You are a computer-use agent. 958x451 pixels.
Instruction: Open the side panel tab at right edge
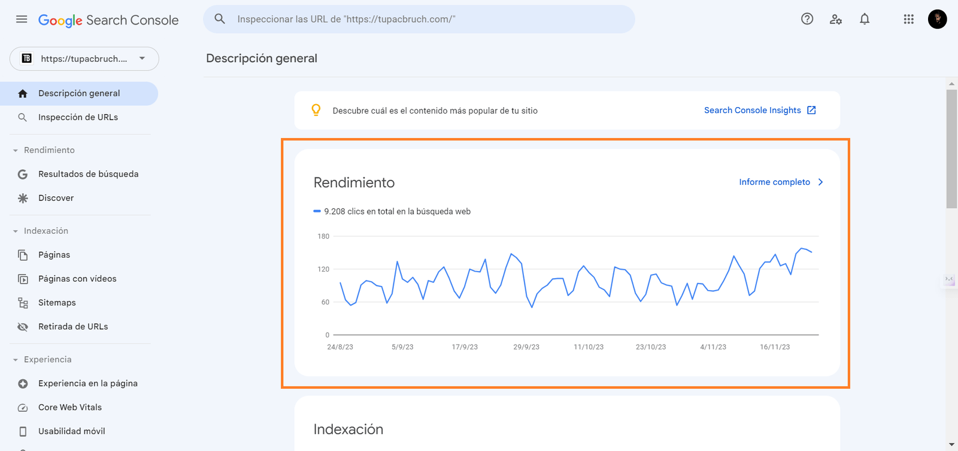click(x=950, y=279)
